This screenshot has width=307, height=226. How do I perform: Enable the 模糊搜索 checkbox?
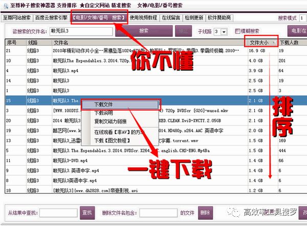pos(237,31)
